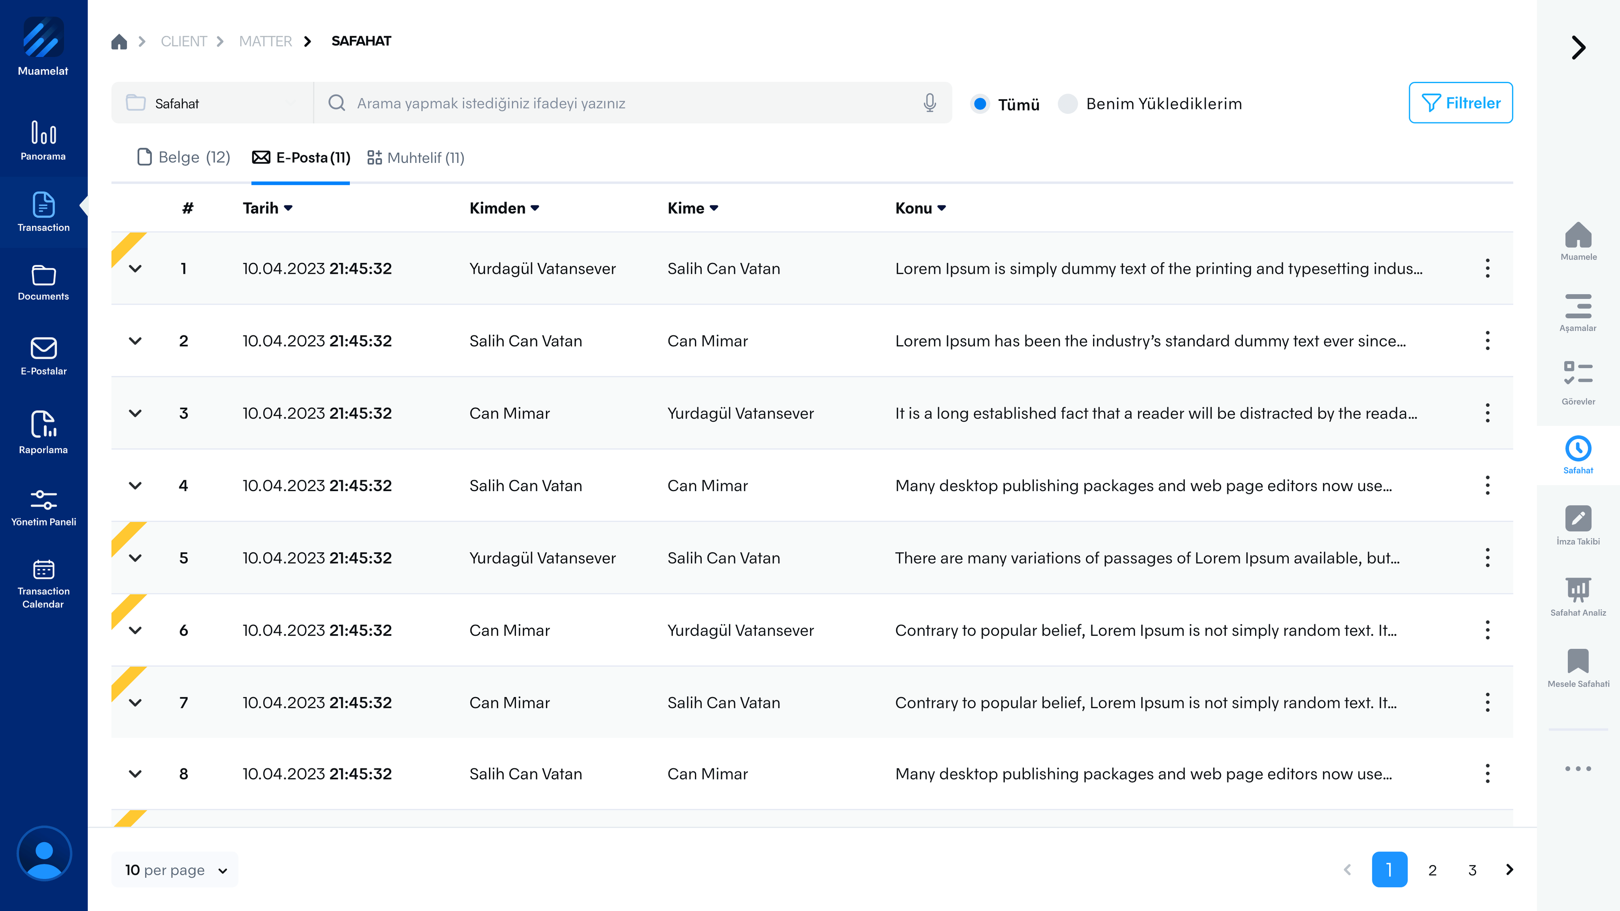Screen dimensions: 1620x911
Task: Open Raporlama reports icon
Action: coord(43,432)
